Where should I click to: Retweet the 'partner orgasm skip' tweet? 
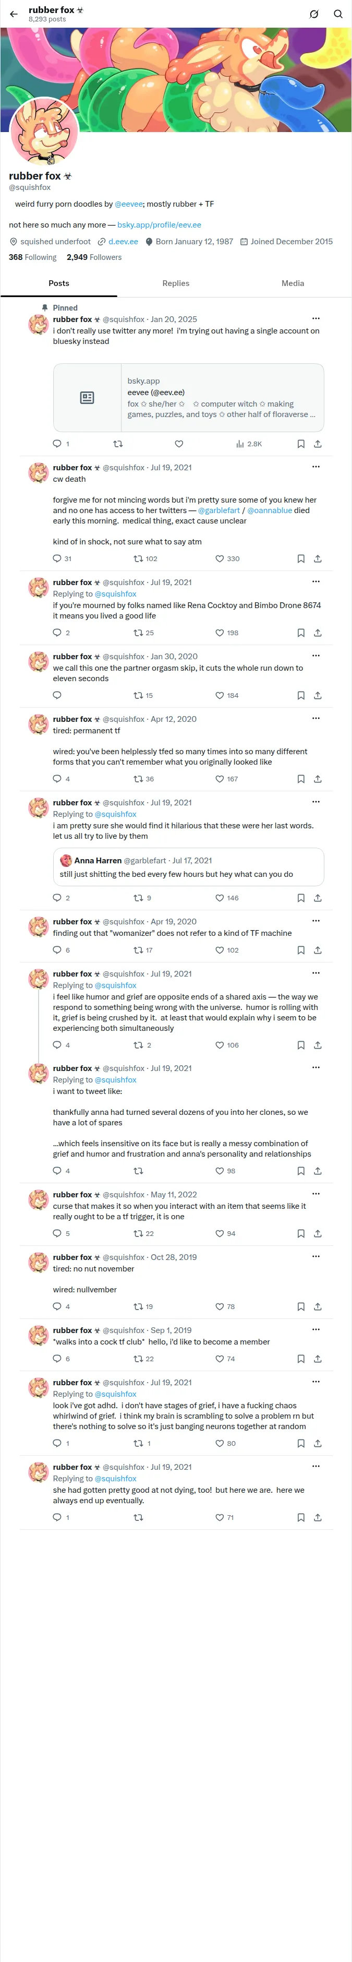click(x=138, y=695)
